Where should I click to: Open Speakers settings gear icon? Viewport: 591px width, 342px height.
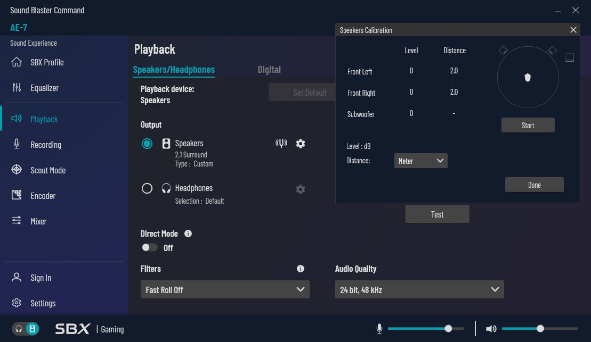point(301,144)
